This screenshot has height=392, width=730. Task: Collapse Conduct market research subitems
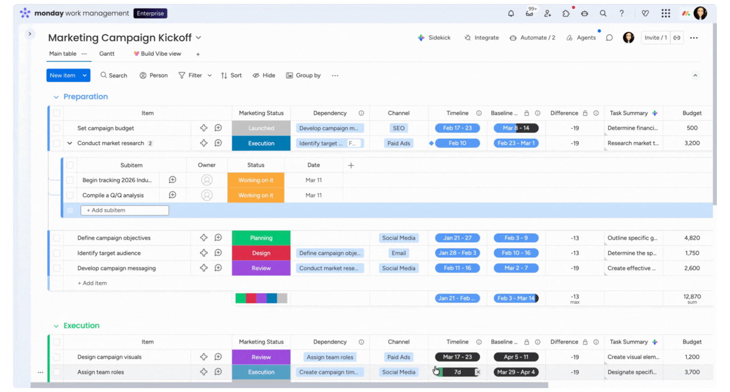coord(70,143)
